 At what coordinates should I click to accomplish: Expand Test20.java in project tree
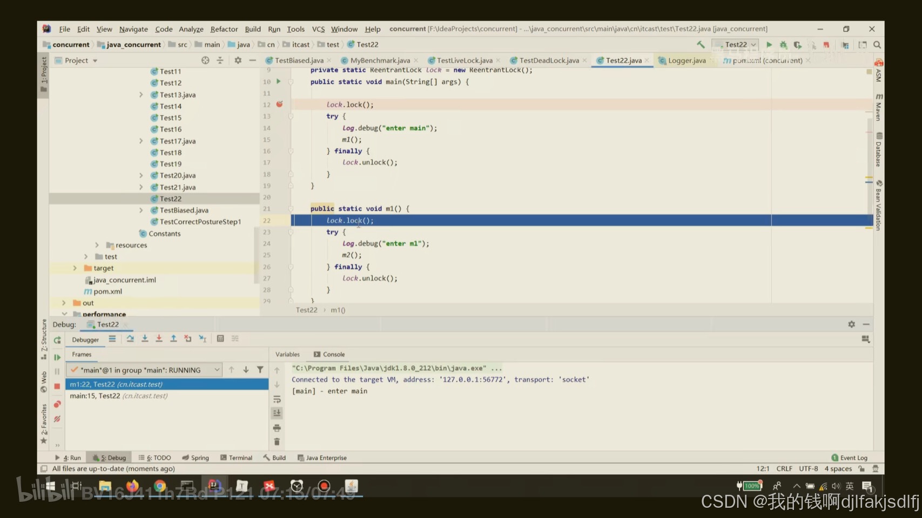click(141, 176)
